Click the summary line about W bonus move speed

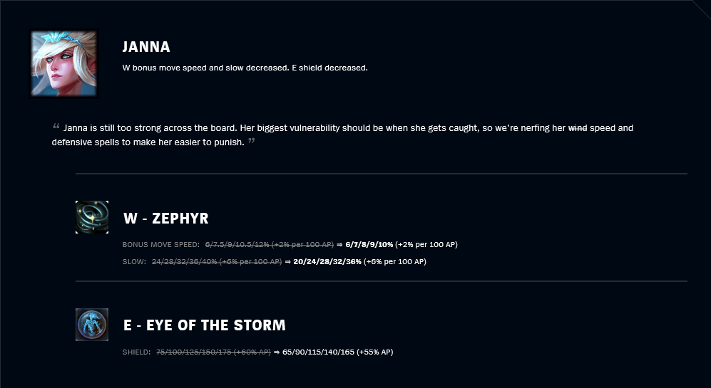(245, 68)
